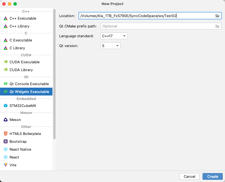This screenshot has height=182, width=225.
Task: Click the Meson project icon
Action: [6, 120]
